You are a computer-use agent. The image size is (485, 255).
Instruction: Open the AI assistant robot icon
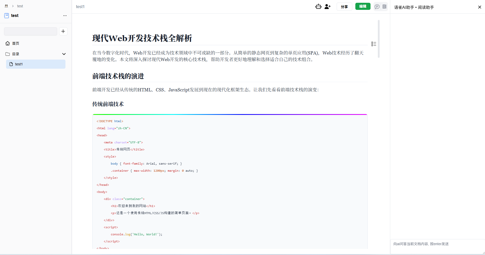click(318, 7)
